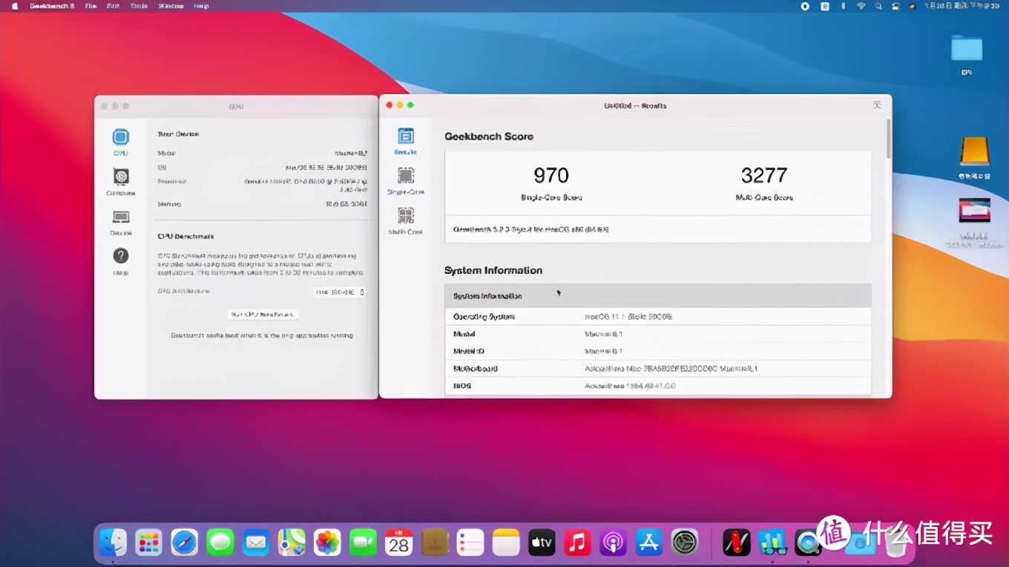This screenshot has height=567, width=1009.
Task: Click the CPU Benchmark heading in the main window
Action: coord(185,236)
